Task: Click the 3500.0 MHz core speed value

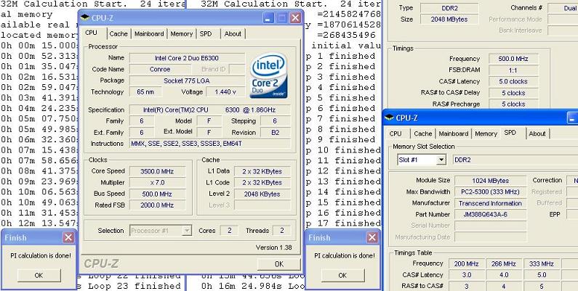Action: pyautogui.click(x=157, y=171)
